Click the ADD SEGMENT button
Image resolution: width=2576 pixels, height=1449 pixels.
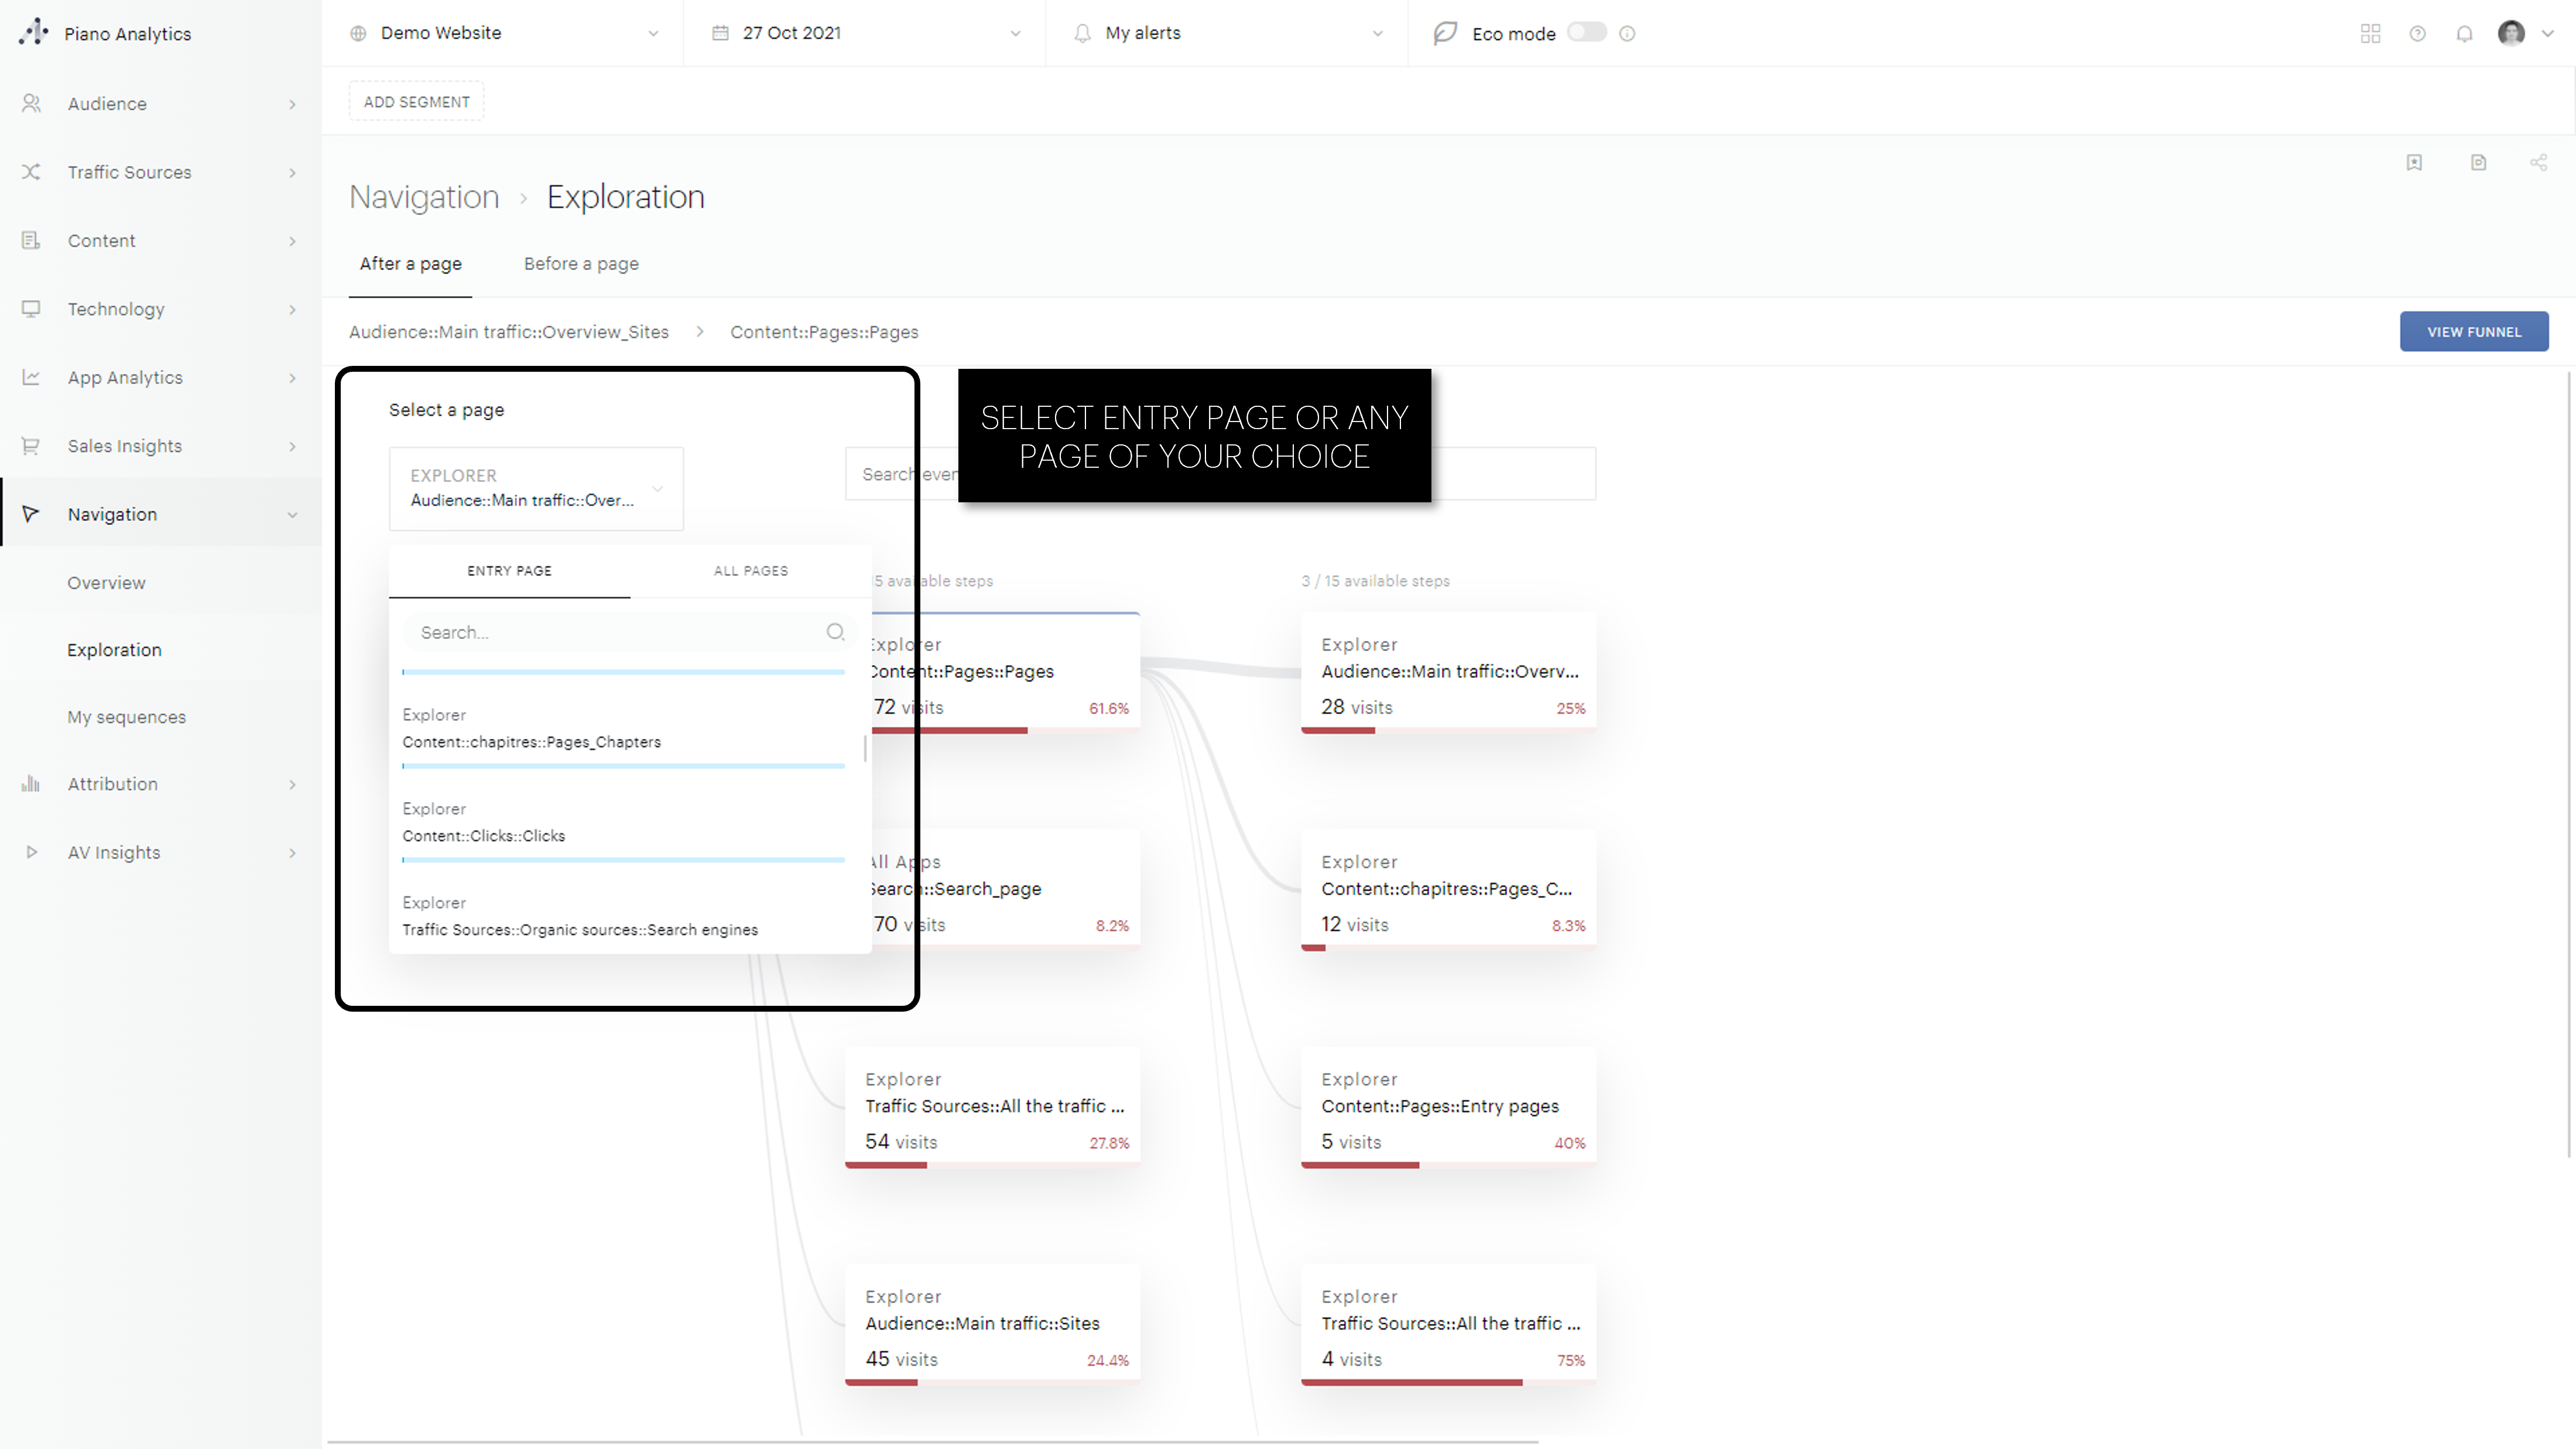pyautogui.click(x=416, y=100)
